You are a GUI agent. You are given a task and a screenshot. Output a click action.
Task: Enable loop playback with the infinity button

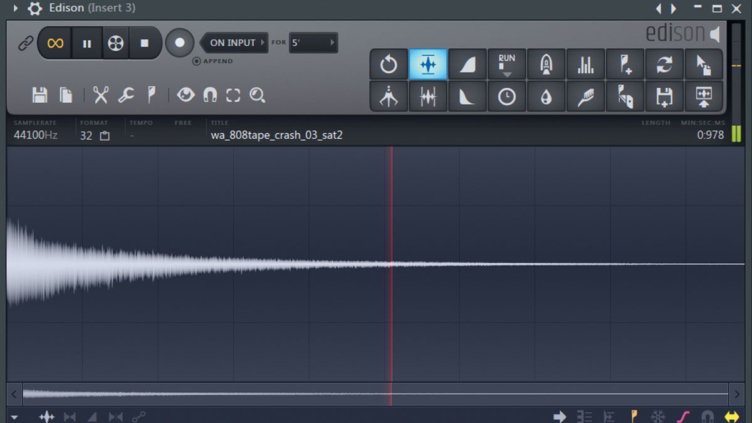tap(55, 43)
